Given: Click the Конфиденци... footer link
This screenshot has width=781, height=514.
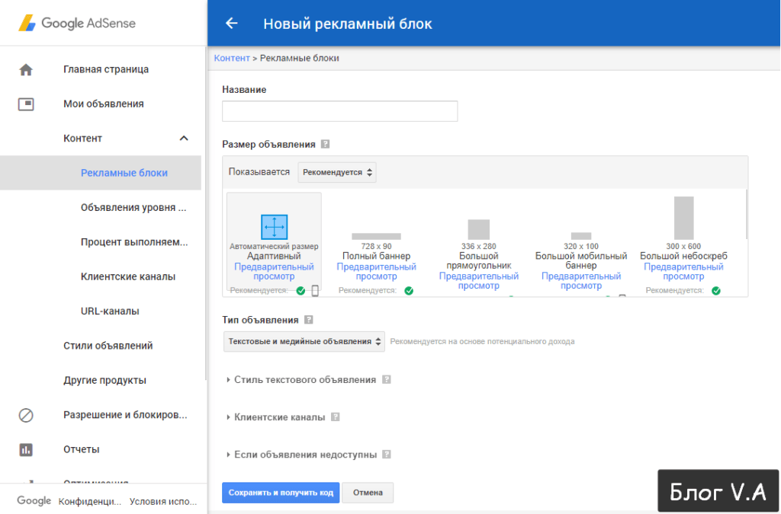Looking at the screenshot, I should point(90,502).
